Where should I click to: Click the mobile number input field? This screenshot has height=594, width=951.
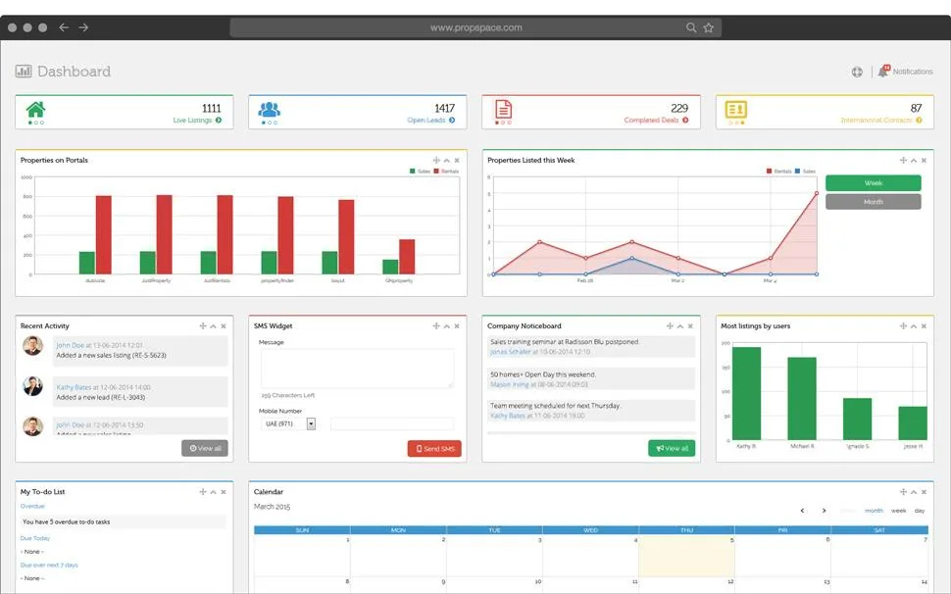coord(392,423)
